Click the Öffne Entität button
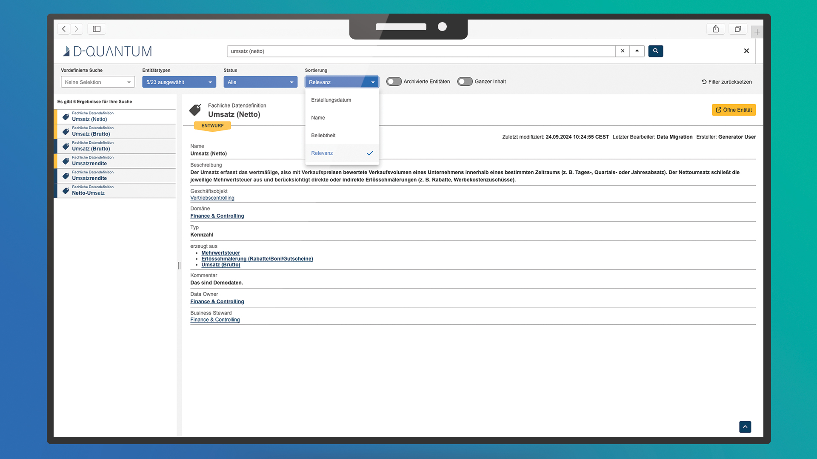 [x=734, y=110]
